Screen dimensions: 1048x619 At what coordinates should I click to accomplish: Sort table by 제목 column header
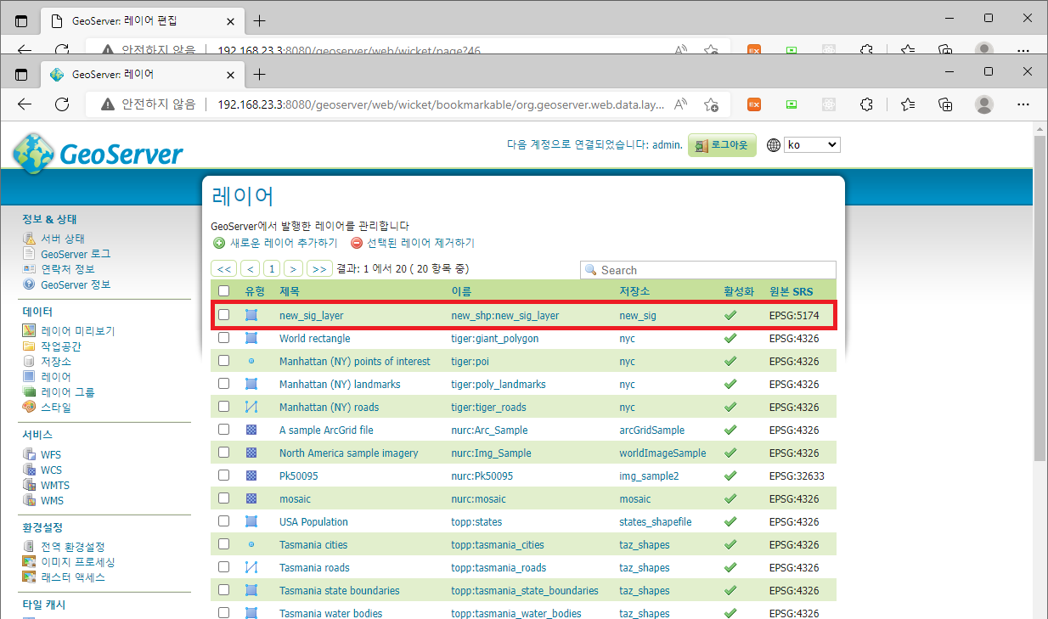pyautogui.click(x=290, y=291)
